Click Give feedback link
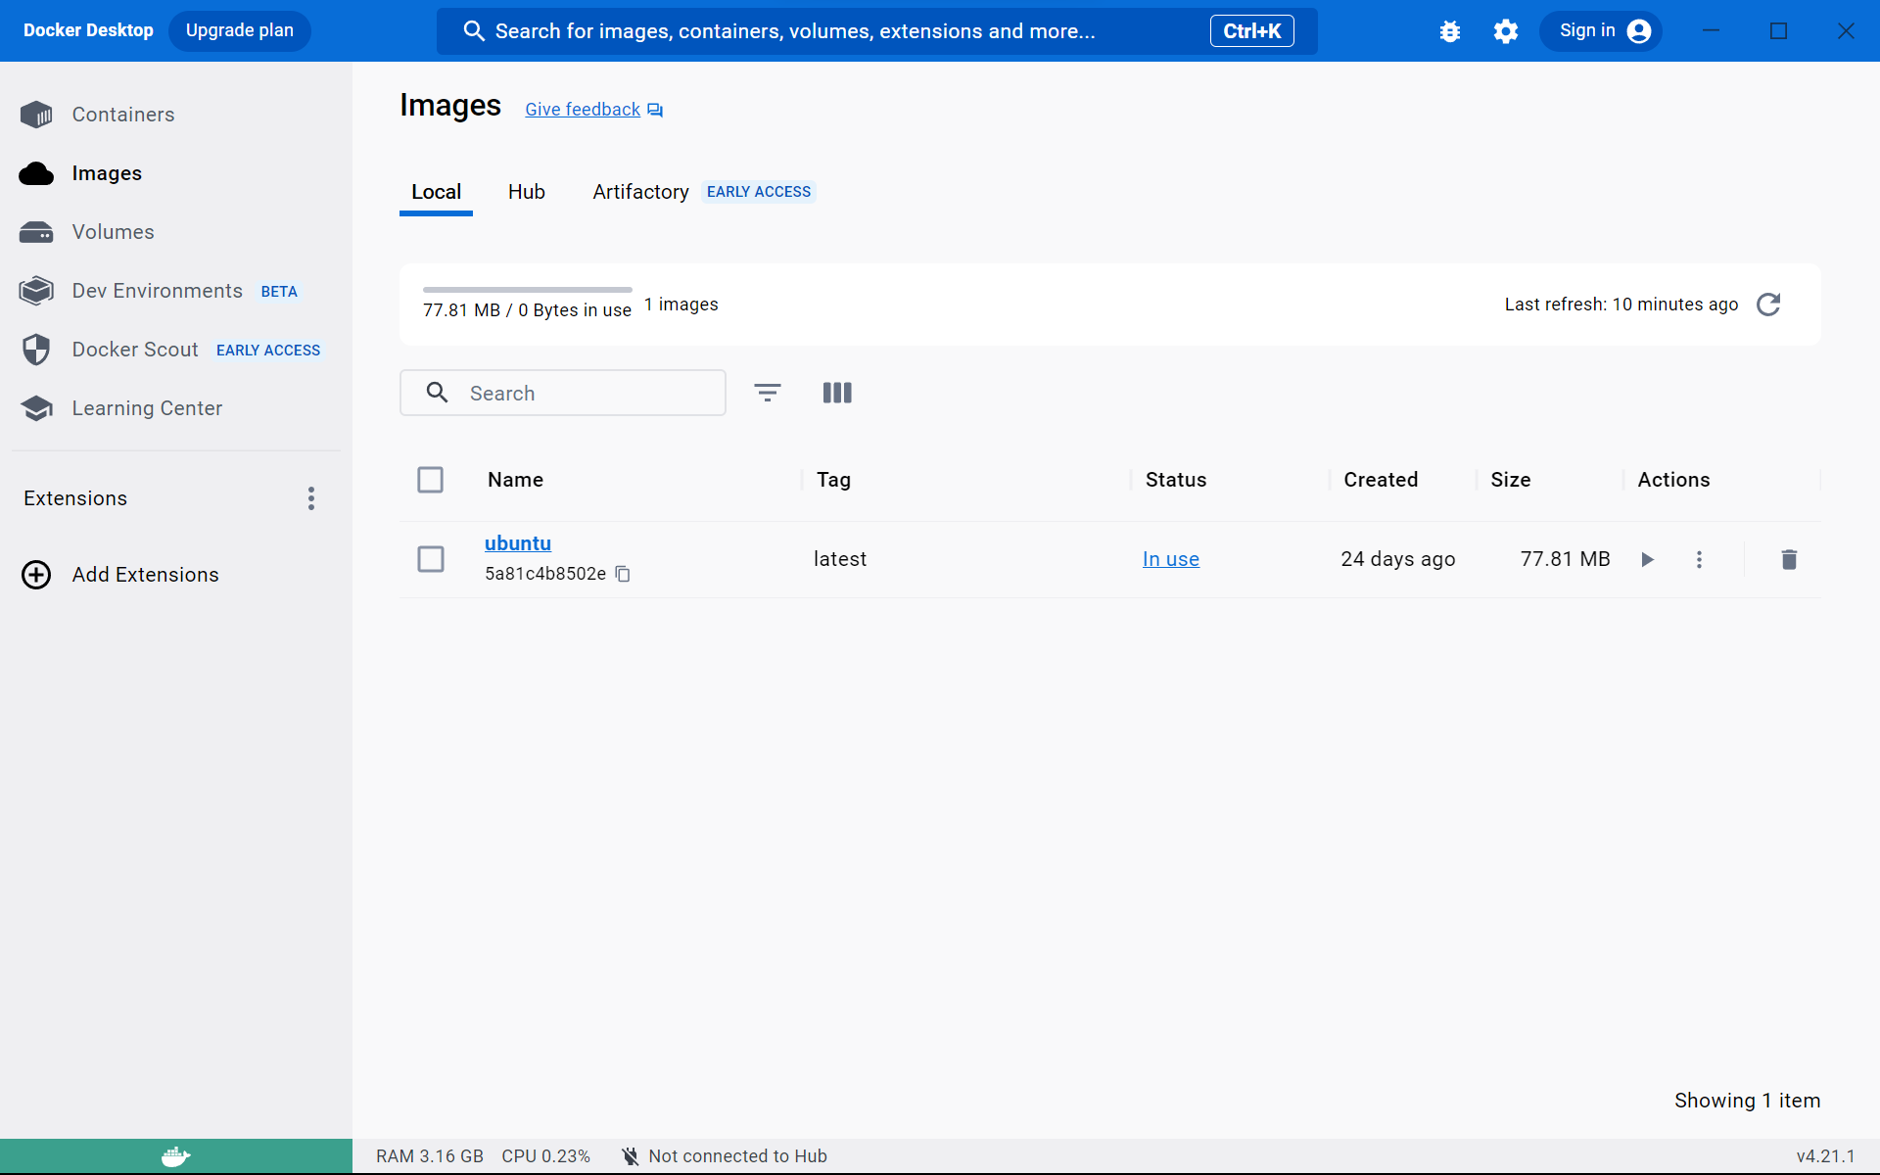 pyautogui.click(x=583, y=110)
